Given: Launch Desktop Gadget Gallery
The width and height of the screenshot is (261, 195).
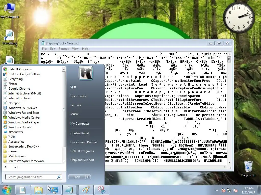Looking at the screenshot, I should click(x=24, y=74).
